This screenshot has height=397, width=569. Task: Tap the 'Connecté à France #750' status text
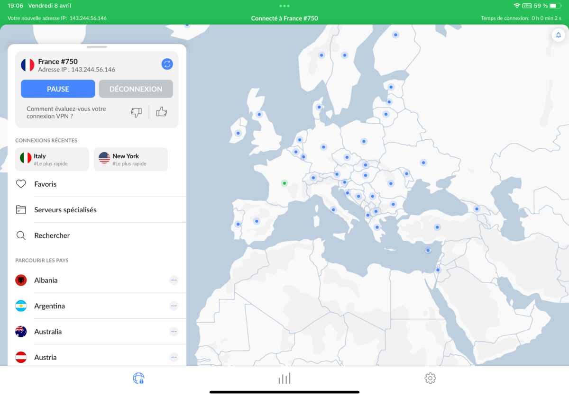coord(284,18)
